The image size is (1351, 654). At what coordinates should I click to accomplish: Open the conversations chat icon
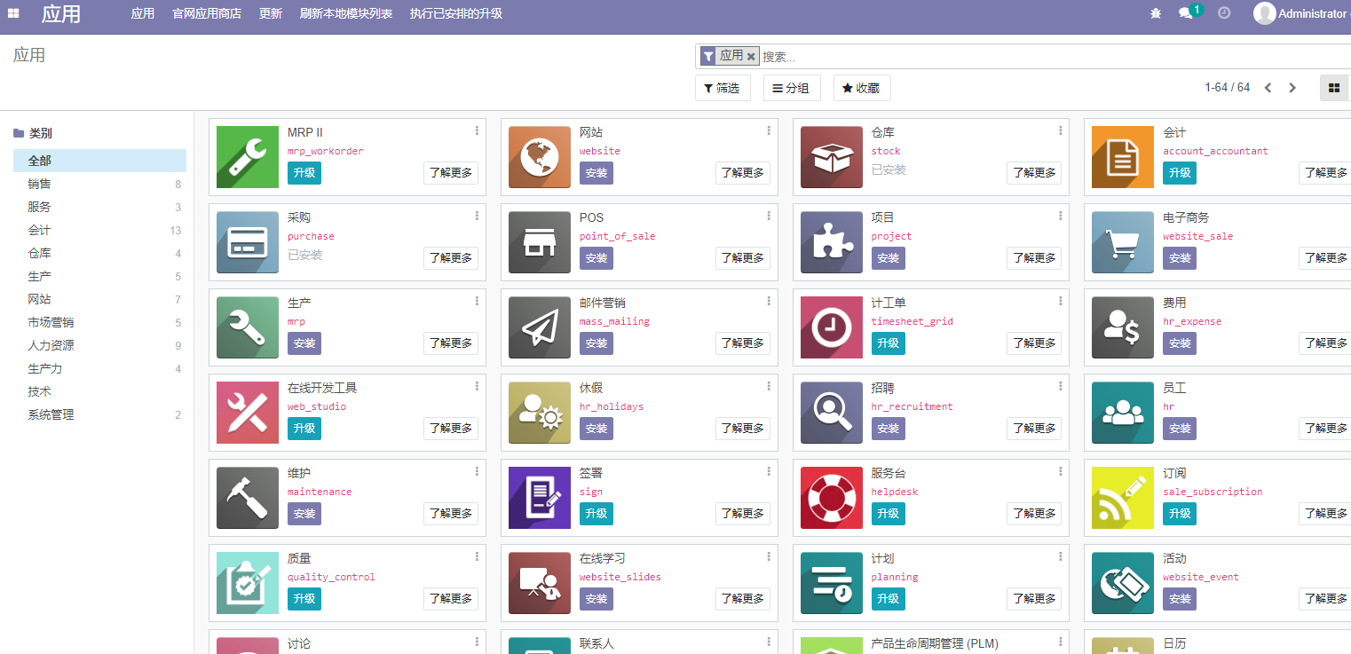pos(1185,13)
